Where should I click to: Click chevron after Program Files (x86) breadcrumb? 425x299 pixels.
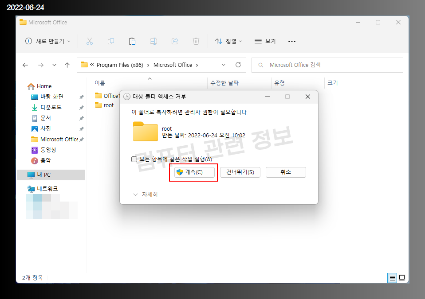pyautogui.click(x=148, y=65)
